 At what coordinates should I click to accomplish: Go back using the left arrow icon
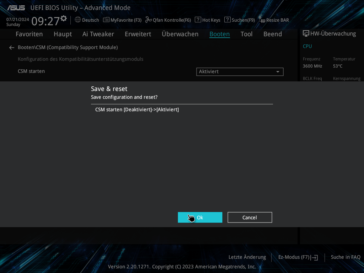[x=12, y=48]
